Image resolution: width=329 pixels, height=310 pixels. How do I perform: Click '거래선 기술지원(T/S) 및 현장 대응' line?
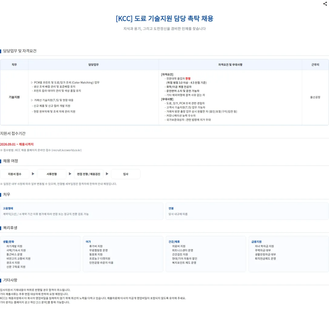point(52,100)
